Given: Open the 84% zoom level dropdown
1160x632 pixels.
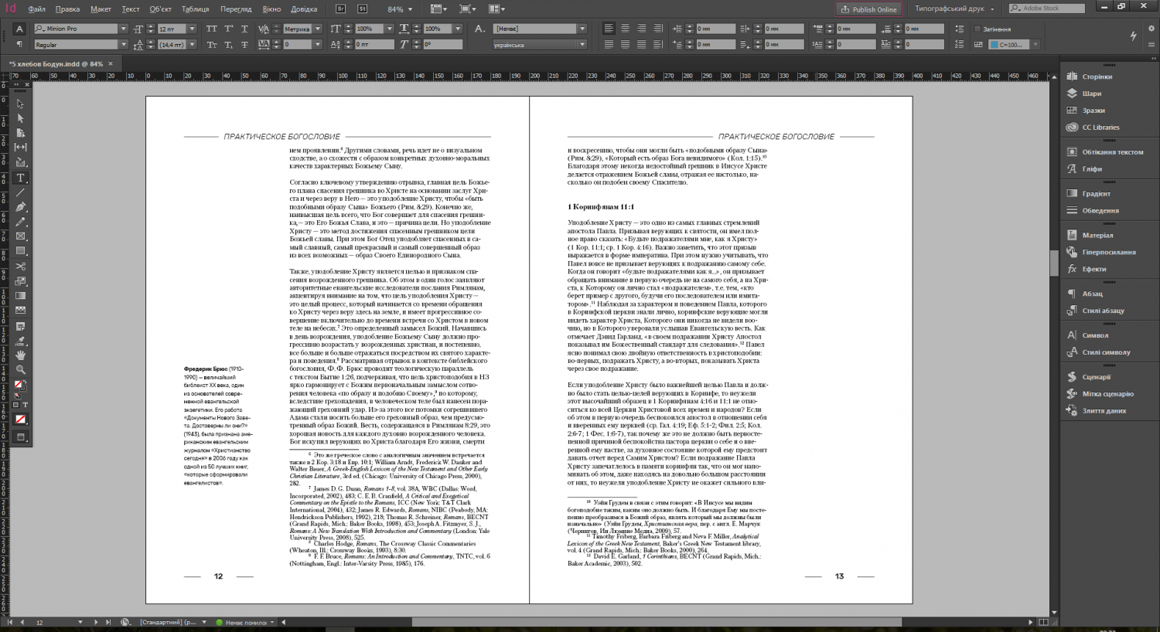Looking at the screenshot, I should [x=410, y=9].
